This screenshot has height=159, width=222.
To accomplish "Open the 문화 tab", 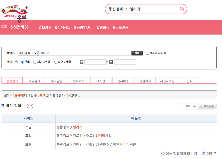I will pyautogui.click(x=189, y=81).
